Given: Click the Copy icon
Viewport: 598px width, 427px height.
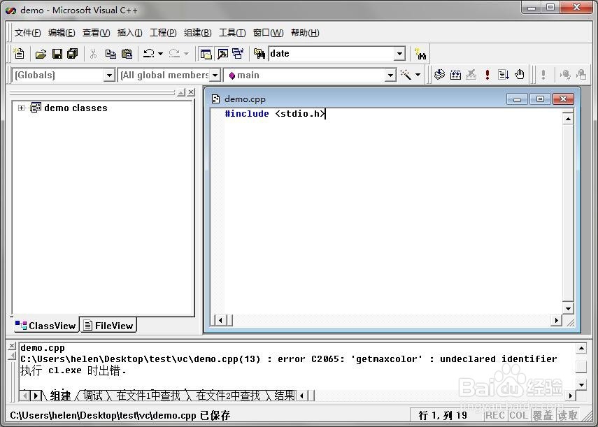Looking at the screenshot, I should (x=111, y=54).
